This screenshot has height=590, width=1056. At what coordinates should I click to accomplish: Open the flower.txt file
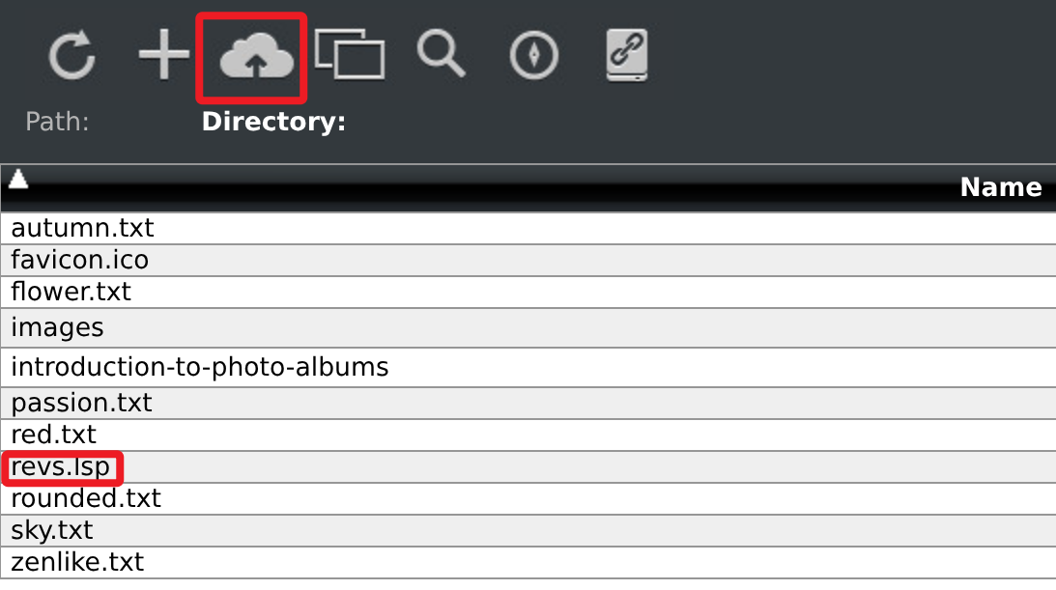point(71,292)
